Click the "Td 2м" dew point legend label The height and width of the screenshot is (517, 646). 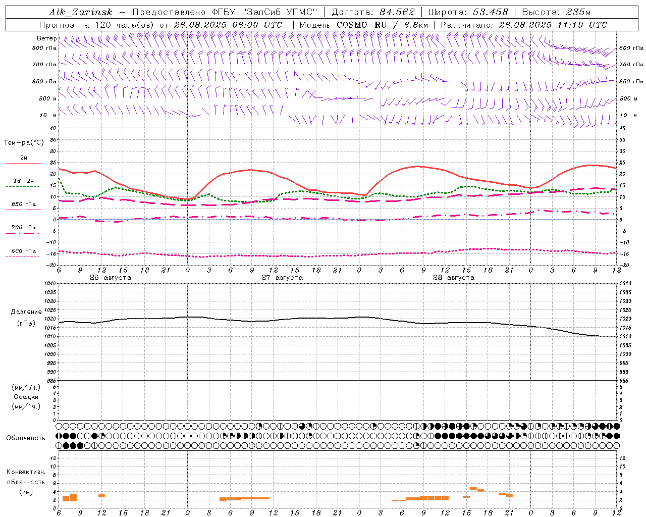(x=24, y=181)
